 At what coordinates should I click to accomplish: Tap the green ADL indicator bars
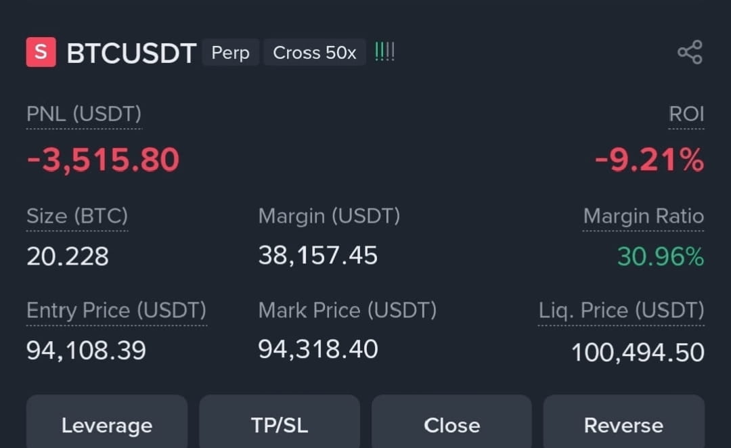(384, 51)
